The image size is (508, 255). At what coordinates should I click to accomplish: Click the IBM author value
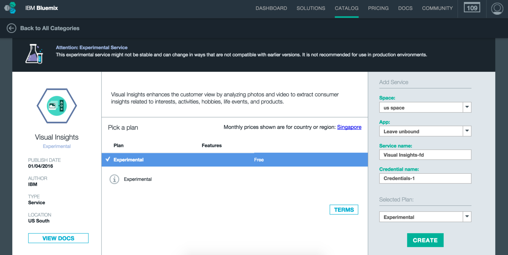pyautogui.click(x=32, y=184)
